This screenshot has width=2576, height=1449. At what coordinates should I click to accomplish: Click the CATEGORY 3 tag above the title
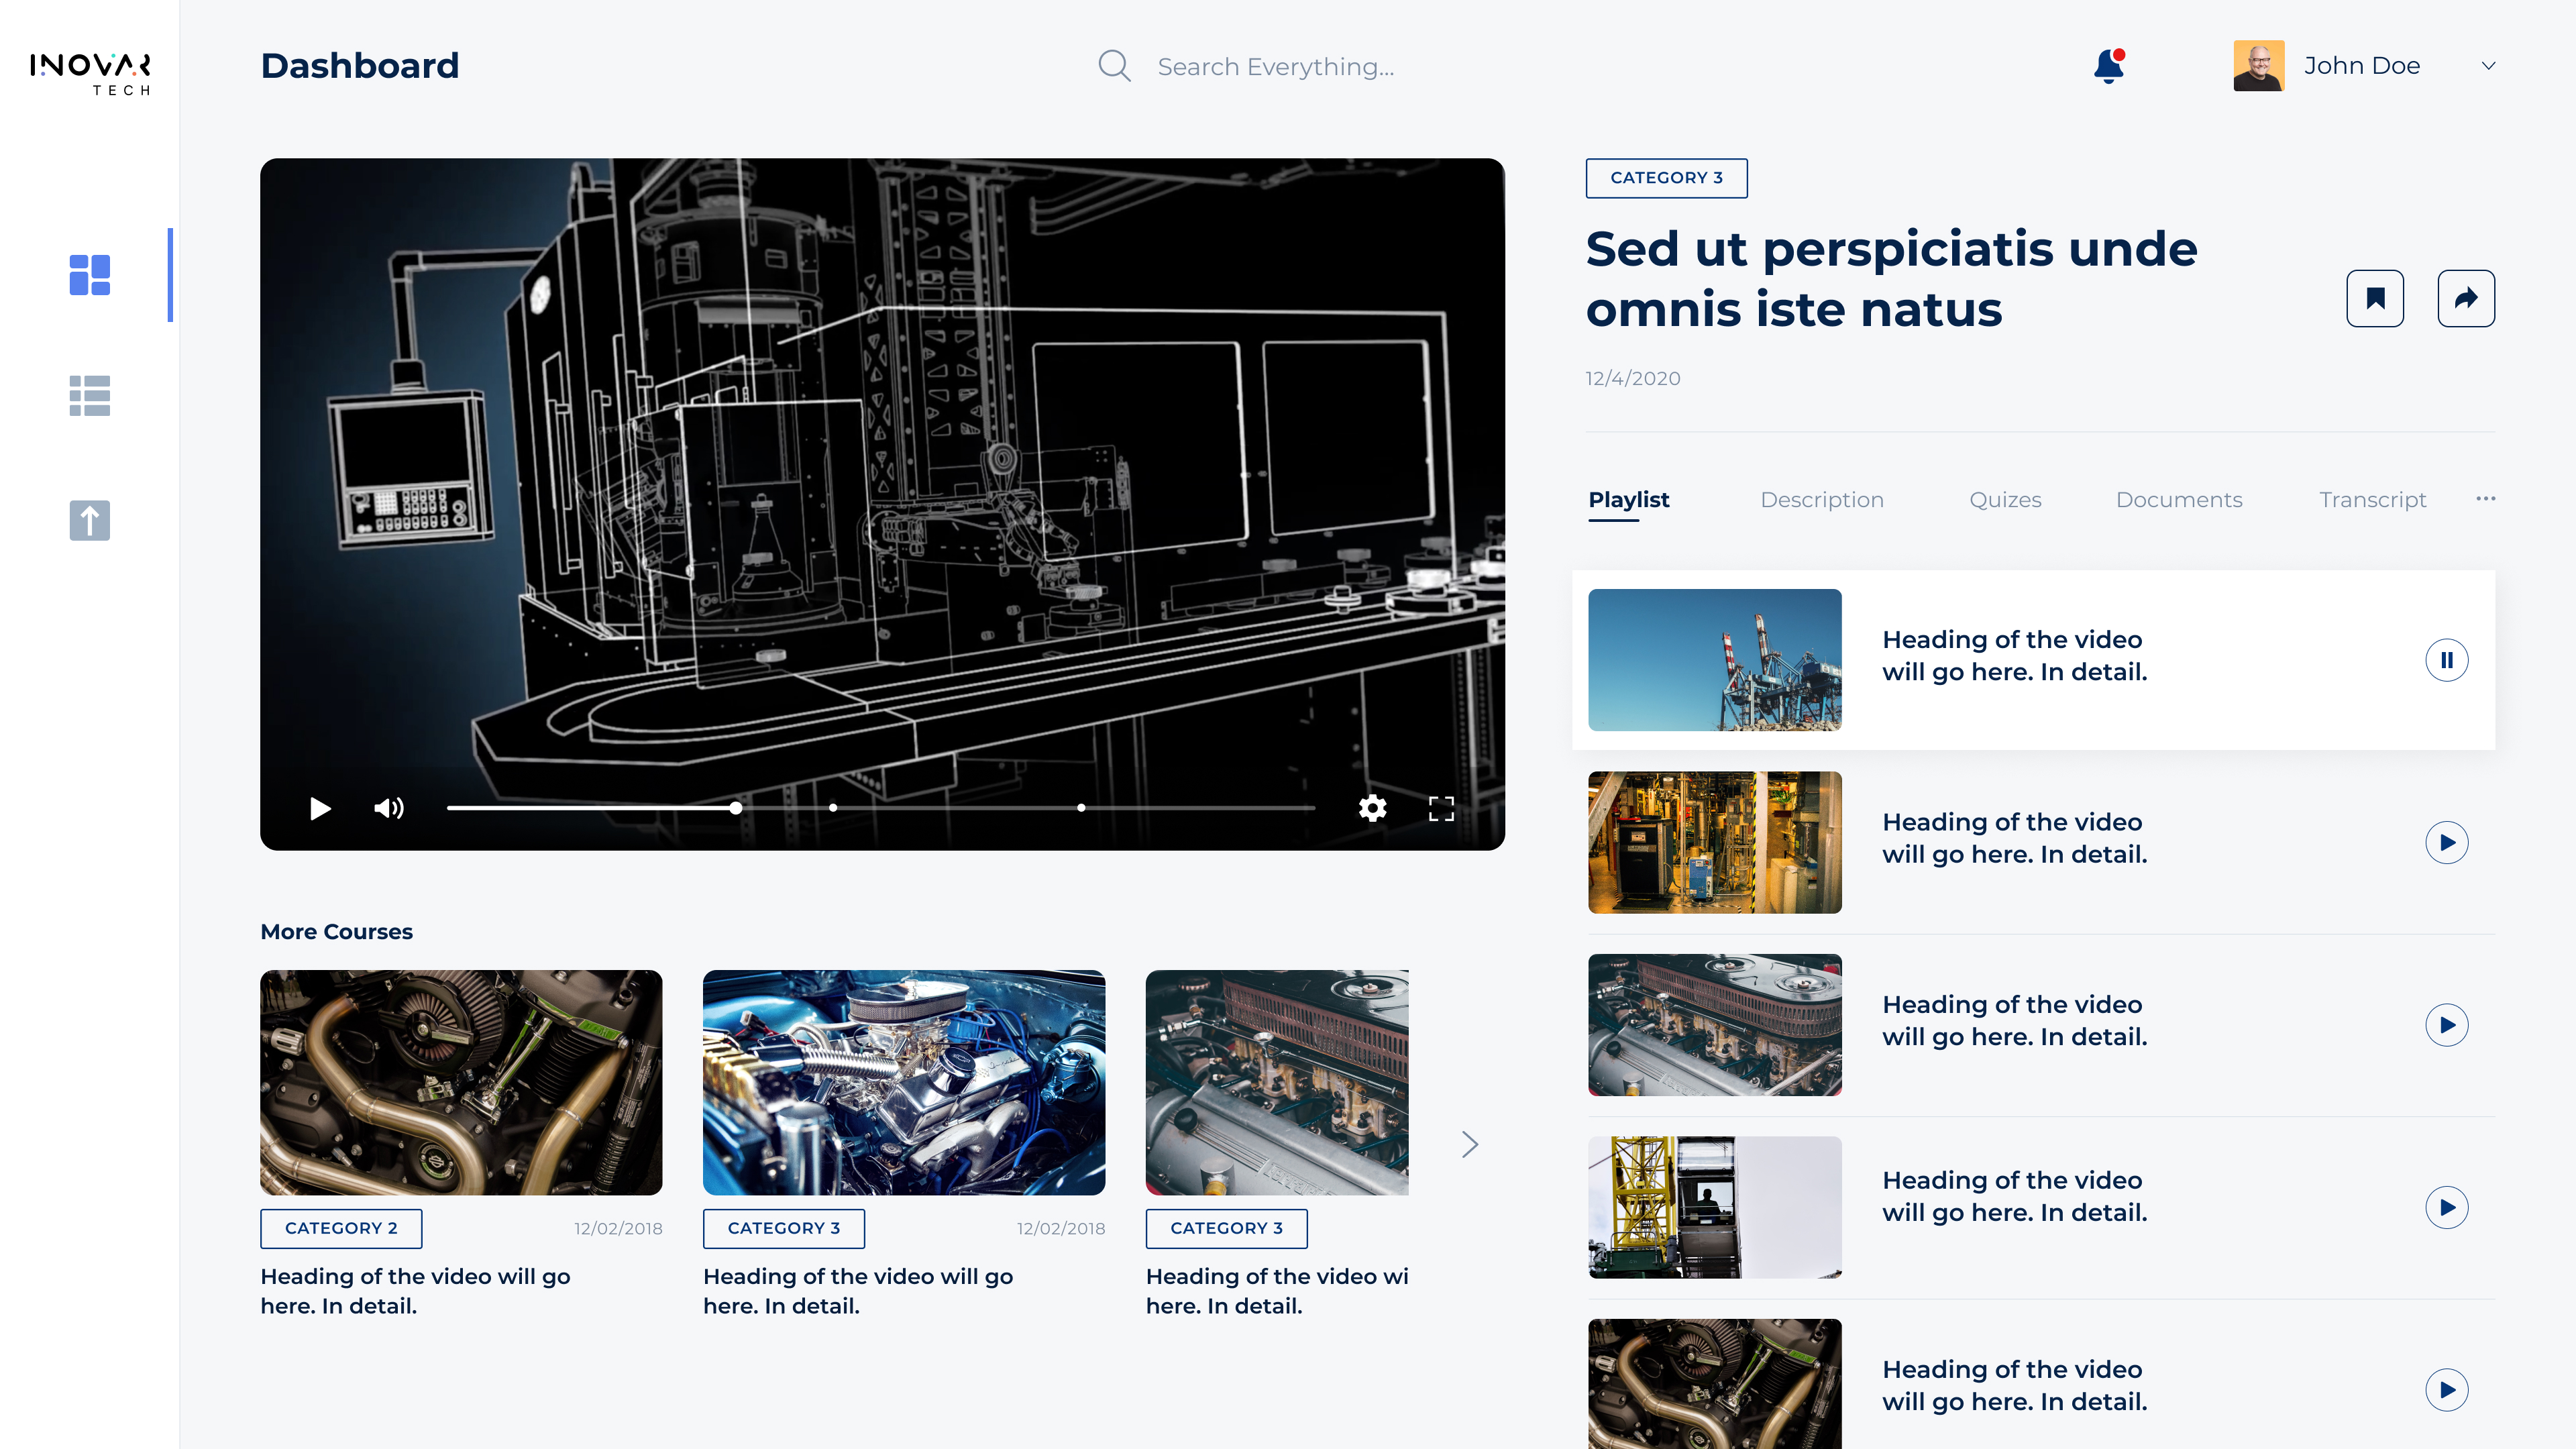click(1666, 178)
